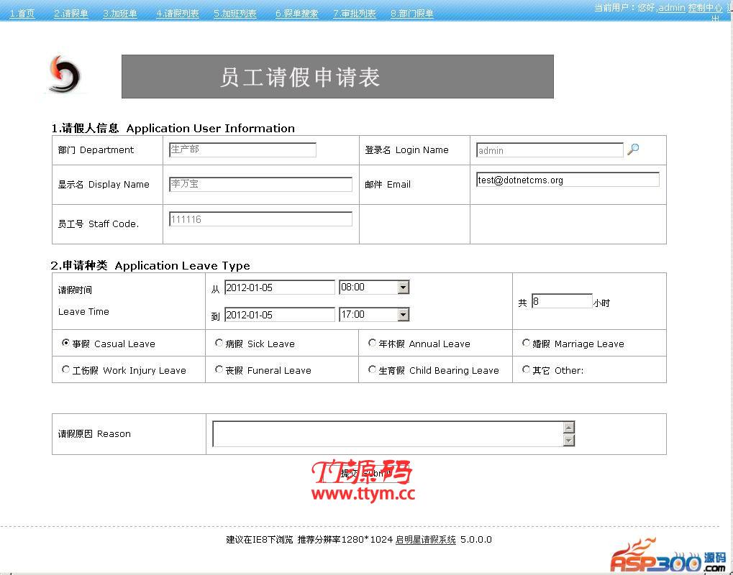733x575 pixels.
Task: Open the 6.假单搜索 menu
Action: tap(297, 14)
